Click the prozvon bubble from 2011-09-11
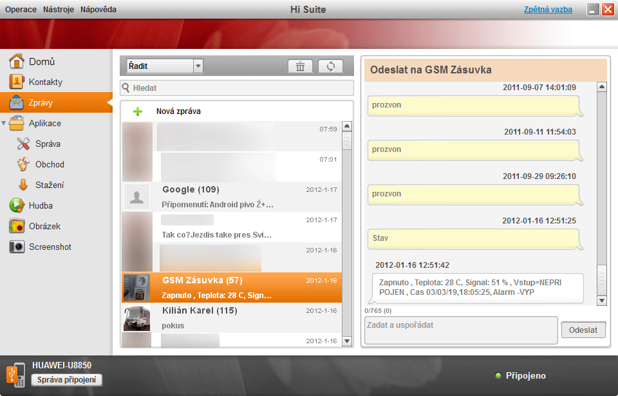618x396 pixels. 474,150
